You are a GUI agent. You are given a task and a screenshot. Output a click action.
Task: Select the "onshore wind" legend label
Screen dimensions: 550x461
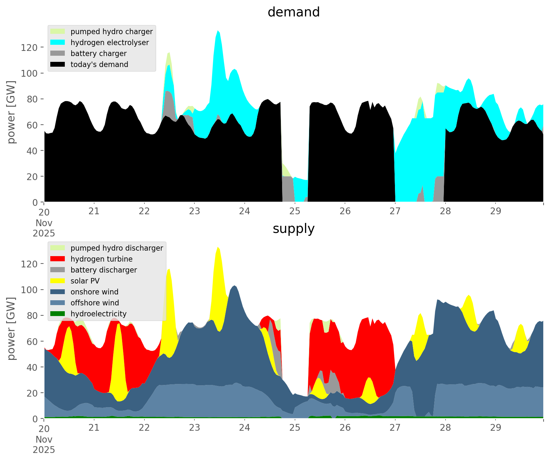click(94, 292)
